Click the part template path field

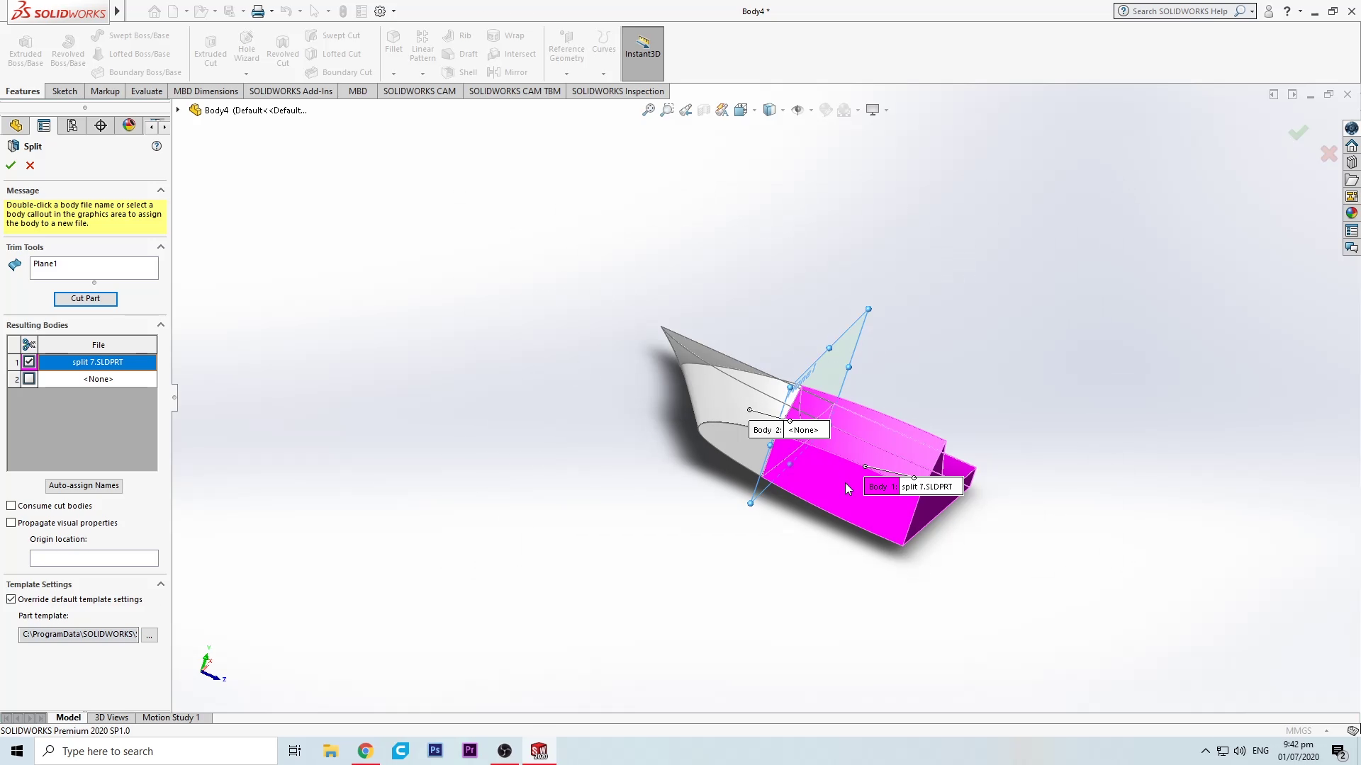(79, 635)
